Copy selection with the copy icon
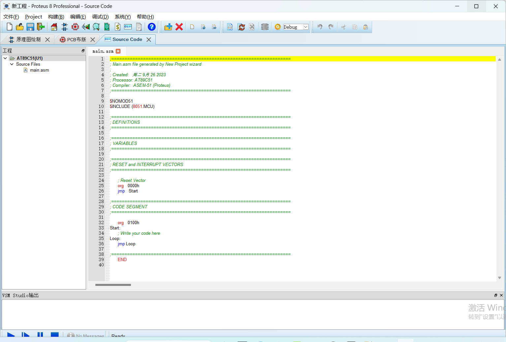Viewport: 506px width, 342px height. click(x=355, y=27)
